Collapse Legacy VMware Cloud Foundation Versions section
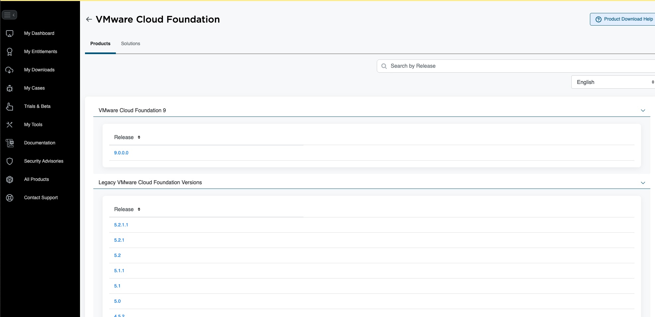655x317 pixels. (643, 183)
